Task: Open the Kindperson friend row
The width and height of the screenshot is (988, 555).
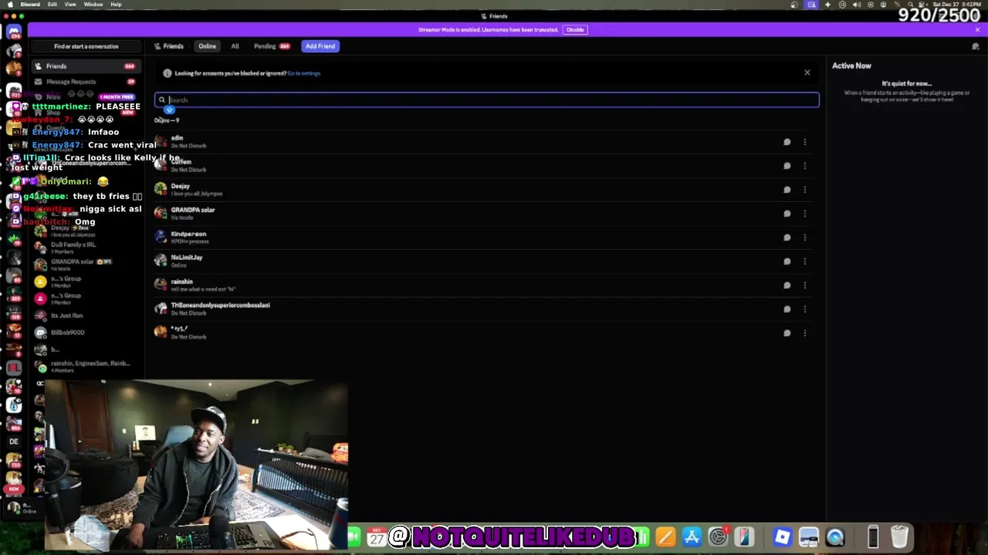Action: click(484, 237)
